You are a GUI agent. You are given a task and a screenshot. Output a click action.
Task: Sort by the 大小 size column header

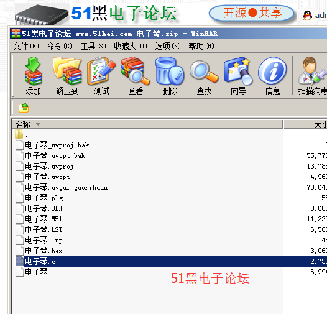click(305, 124)
